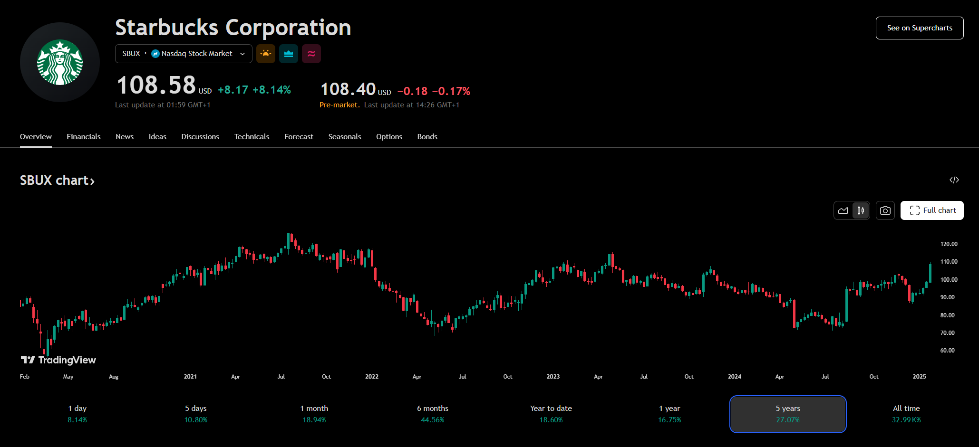Switch to area chart view
979x447 pixels.
(843, 210)
